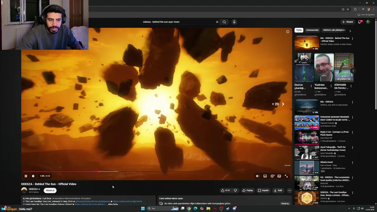This screenshot has height=212, width=377.
Task: Open the YouTube account avatar menu
Action: (368, 22)
